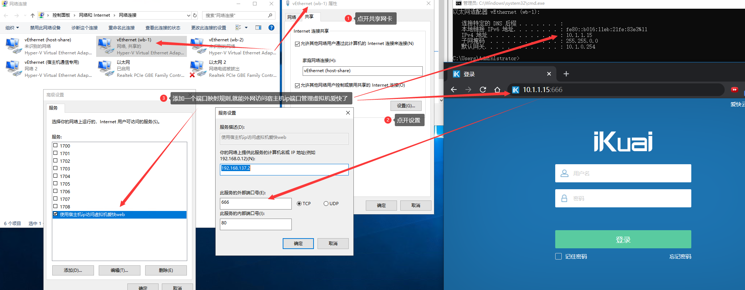
Task: Open the view options dropdown arrow
Action: pyautogui.click(x=246, y=28)
